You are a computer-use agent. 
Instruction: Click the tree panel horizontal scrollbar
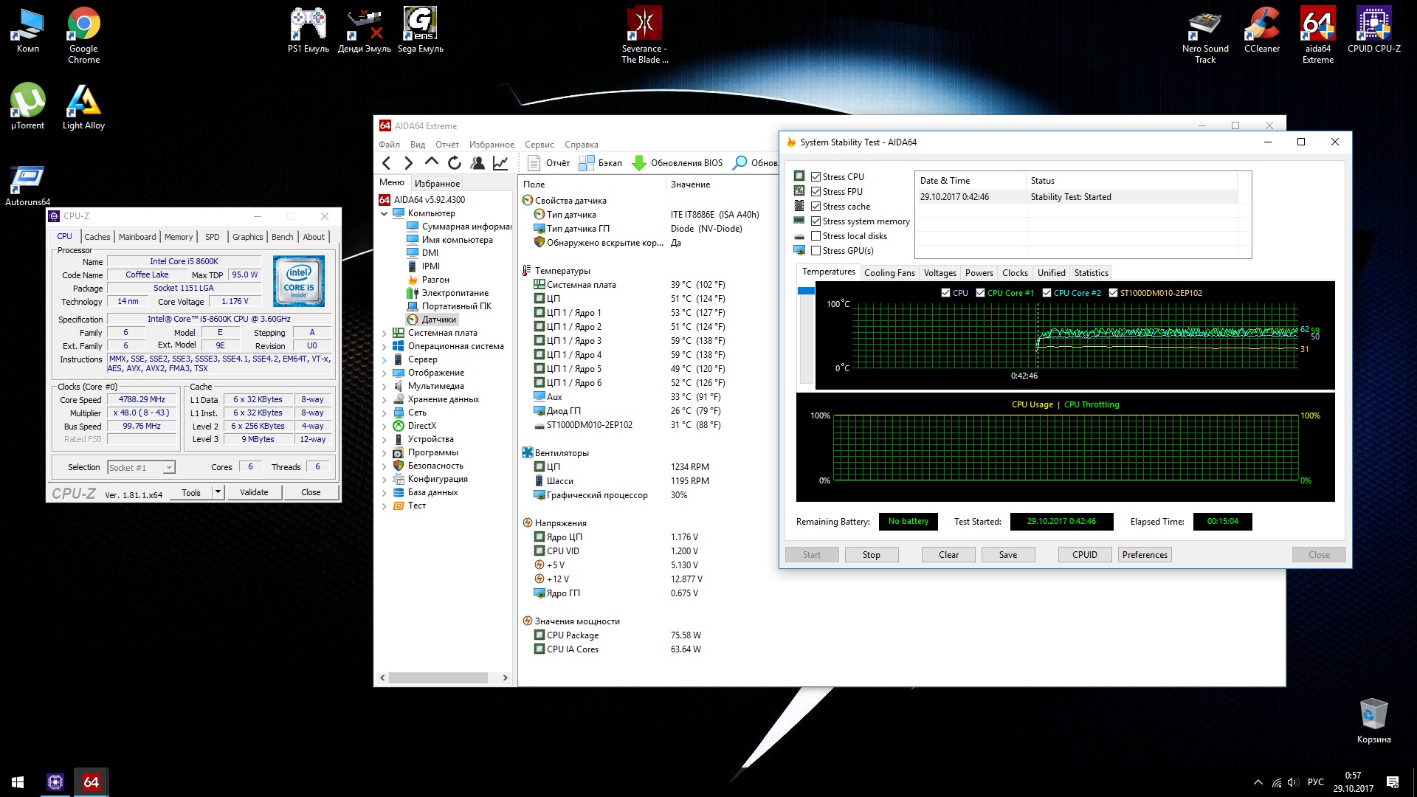tap(438, 677)
